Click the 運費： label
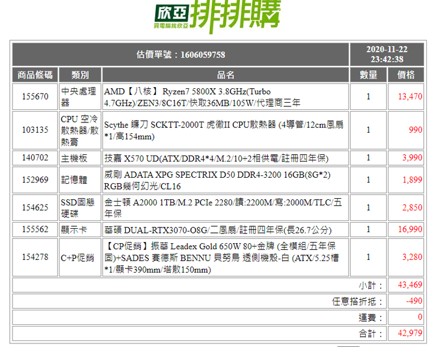433x347 pixels. point(370,318)
